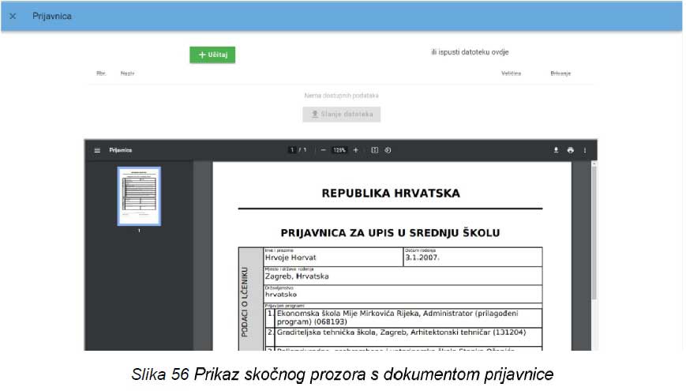Image resolution: width=686 pixels, height=391 pixels.
Task: Print the Prijavnica PDF document
Action: [570, 150]
